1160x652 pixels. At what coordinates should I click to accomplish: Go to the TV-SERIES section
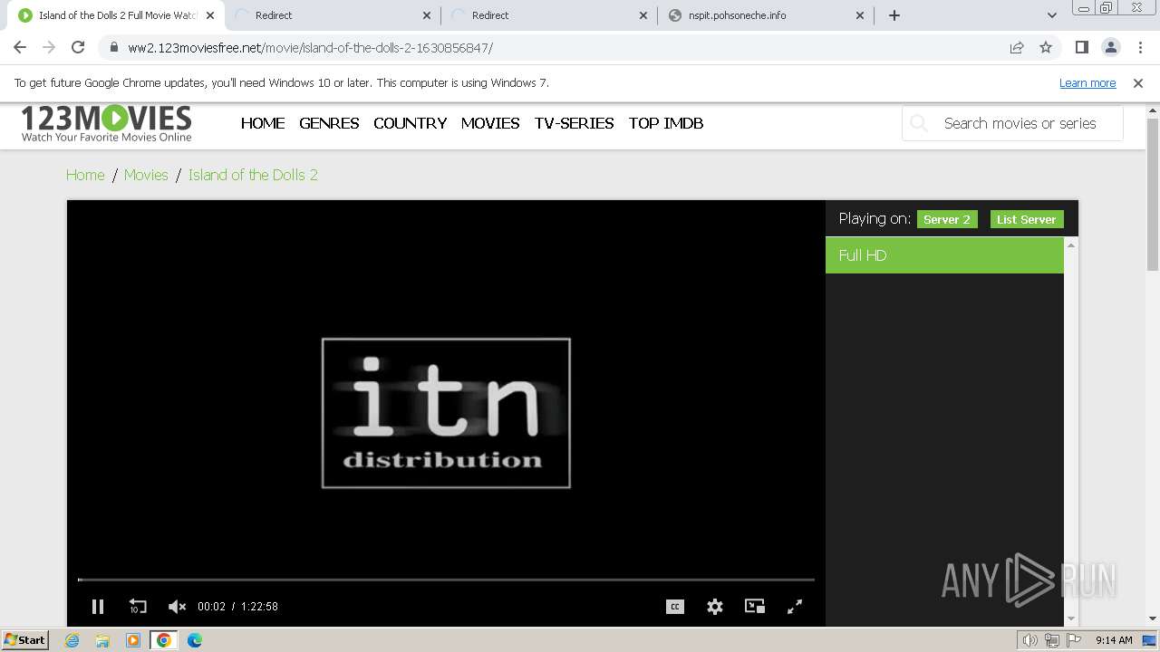574,123
